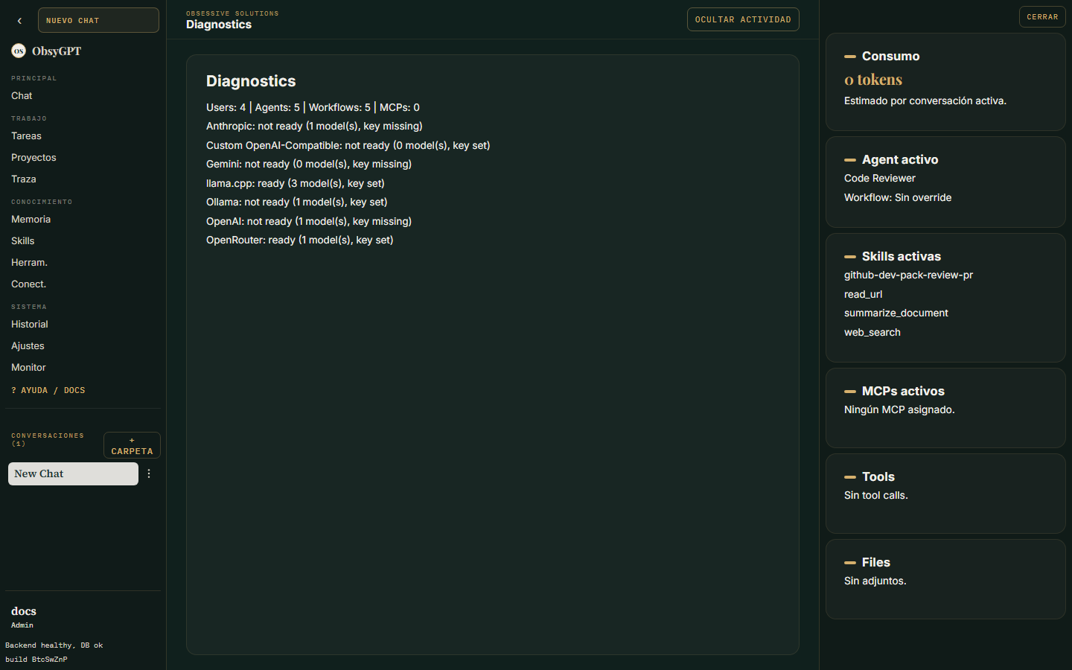
Task: Click the llama.cpp ready status line
Action: click(x=296, y=183)
